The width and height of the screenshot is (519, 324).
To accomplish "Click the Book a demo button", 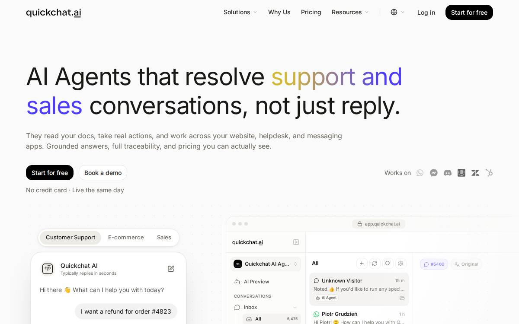I will 103,173.
